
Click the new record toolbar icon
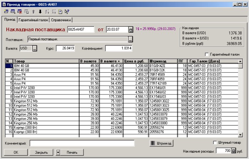point(7,12)
